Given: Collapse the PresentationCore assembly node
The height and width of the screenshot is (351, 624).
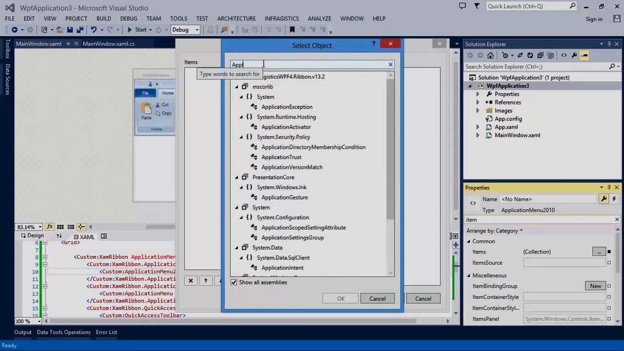Looking at the screenshot, I should click(x=237, y=177).
